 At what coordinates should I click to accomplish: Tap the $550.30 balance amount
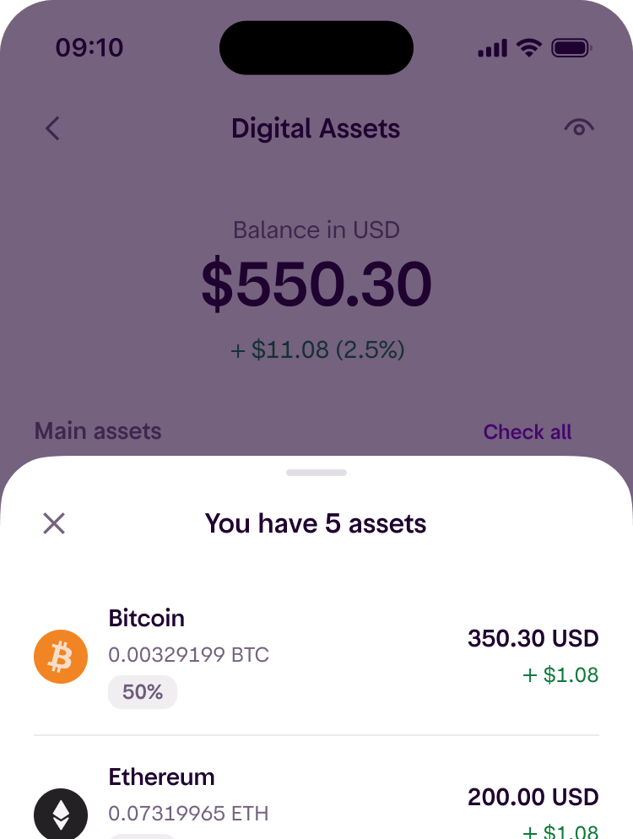point(316,284)
